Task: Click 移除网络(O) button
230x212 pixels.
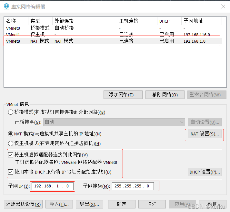Action: (x=165, y=95)
